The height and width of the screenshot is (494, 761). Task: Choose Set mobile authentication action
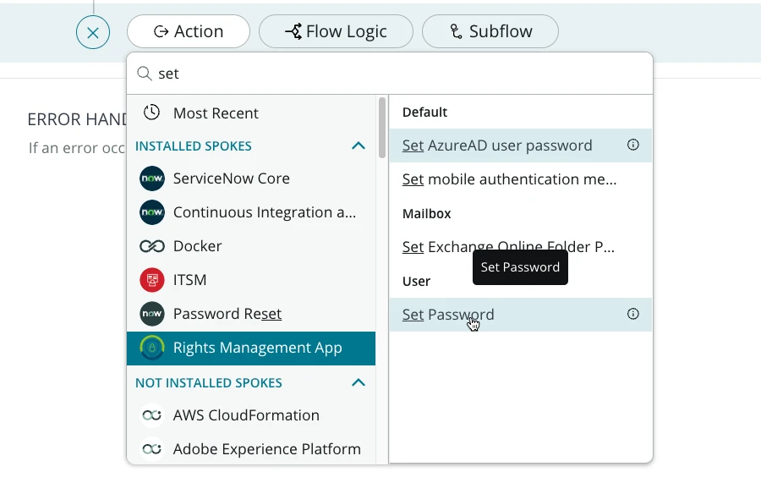509,179
